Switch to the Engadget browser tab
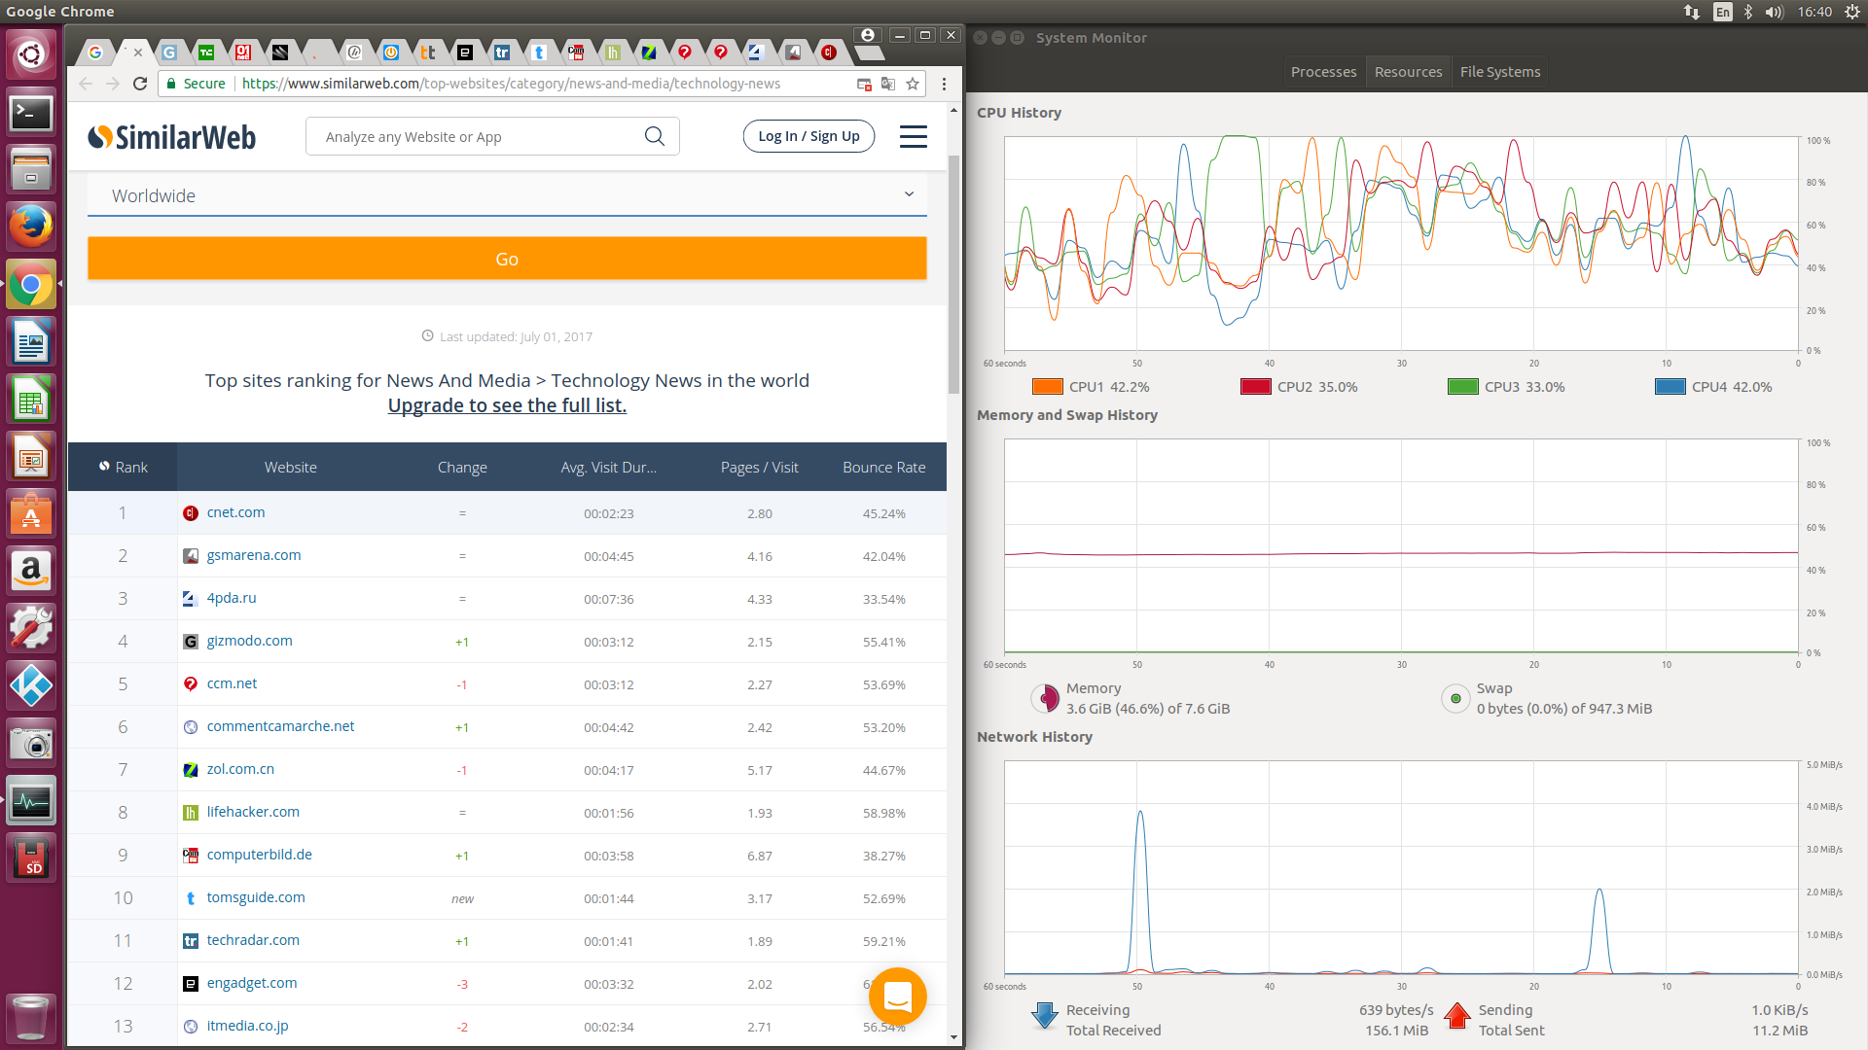Image resolution: width=1868 pixels, height=1050 pixels. pos(465,52)
